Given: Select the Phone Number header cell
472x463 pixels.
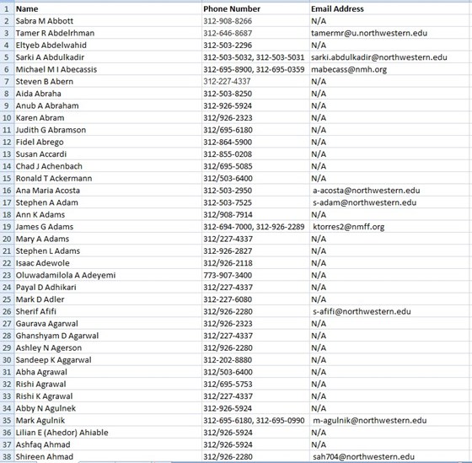Looking at the screenshot, I should [x=255, y=8].
